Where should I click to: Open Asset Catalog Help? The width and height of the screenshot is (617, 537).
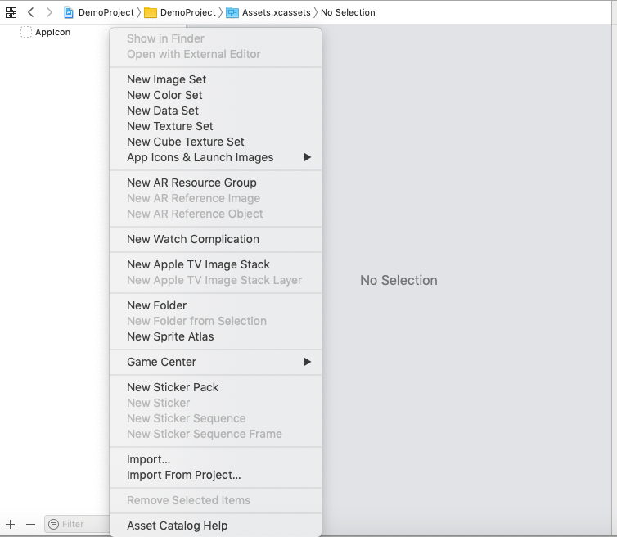[x=216, y=526]
